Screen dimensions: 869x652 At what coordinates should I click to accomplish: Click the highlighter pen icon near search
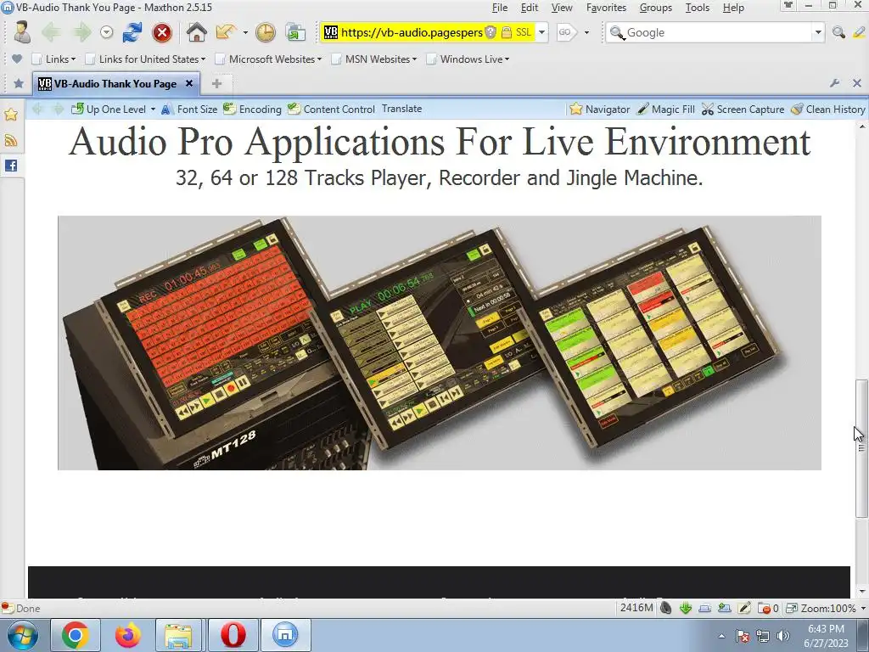tap(859, 32)
